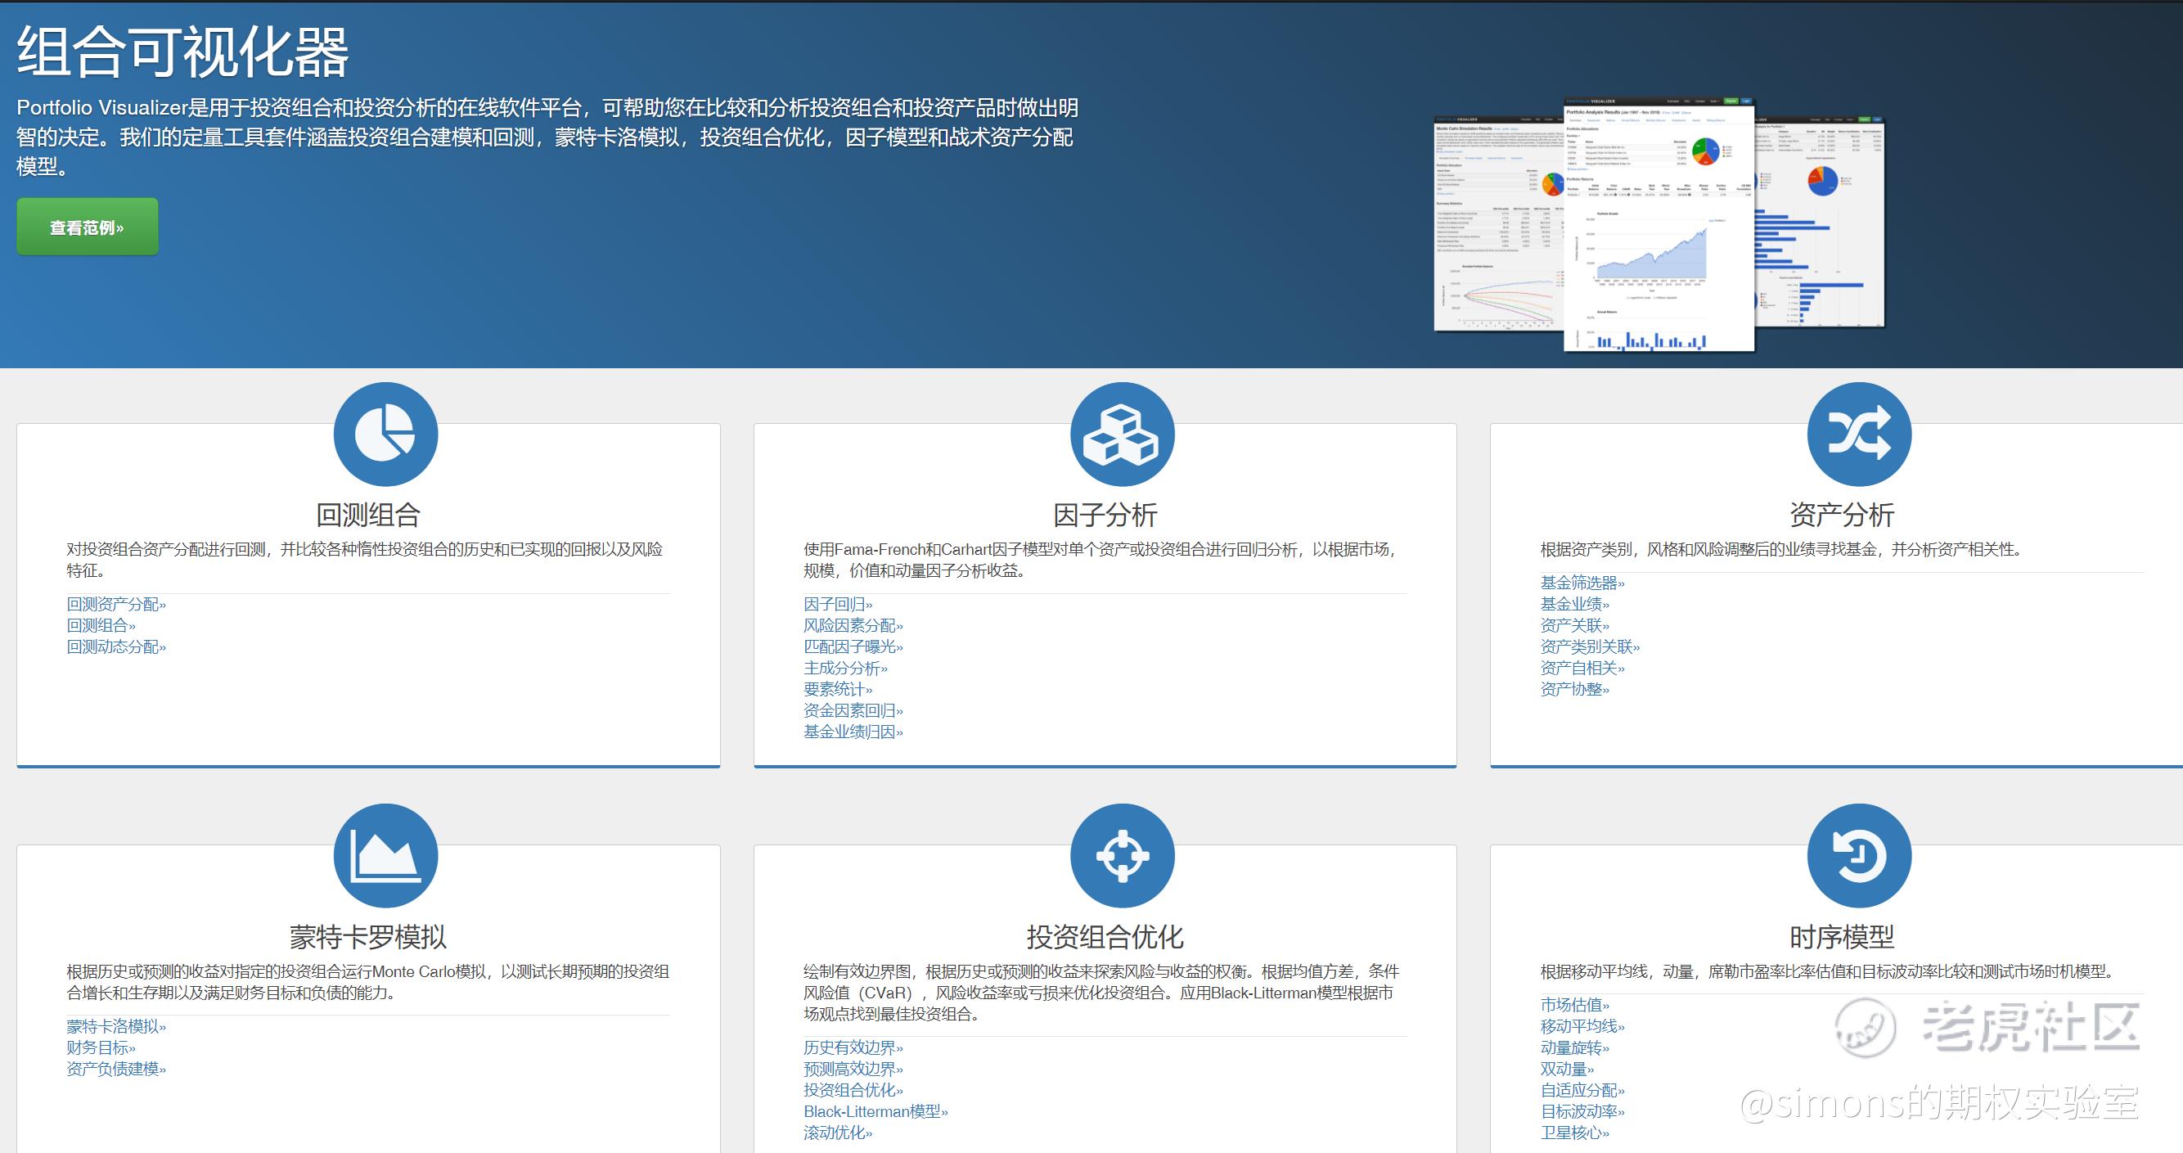Open the 自适应分配» link

pyautogui.click(x=1583, y=1090)
